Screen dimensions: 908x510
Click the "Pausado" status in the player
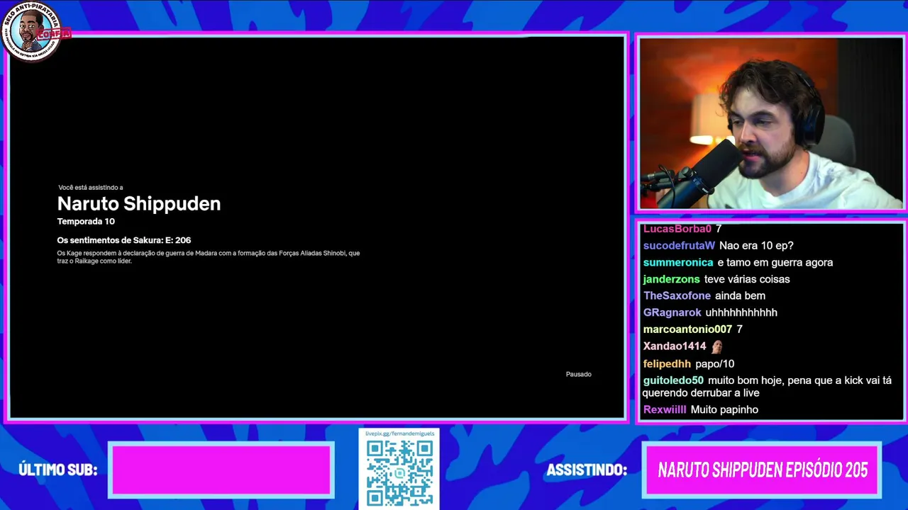(578, 374)
